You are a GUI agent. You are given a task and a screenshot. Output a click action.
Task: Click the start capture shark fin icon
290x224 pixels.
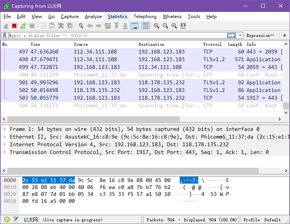tap(5, 26)
